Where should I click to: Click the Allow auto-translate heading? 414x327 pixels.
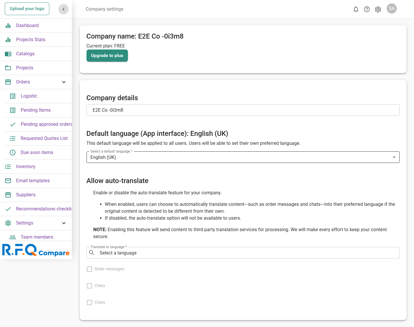(x=117, y=181)
